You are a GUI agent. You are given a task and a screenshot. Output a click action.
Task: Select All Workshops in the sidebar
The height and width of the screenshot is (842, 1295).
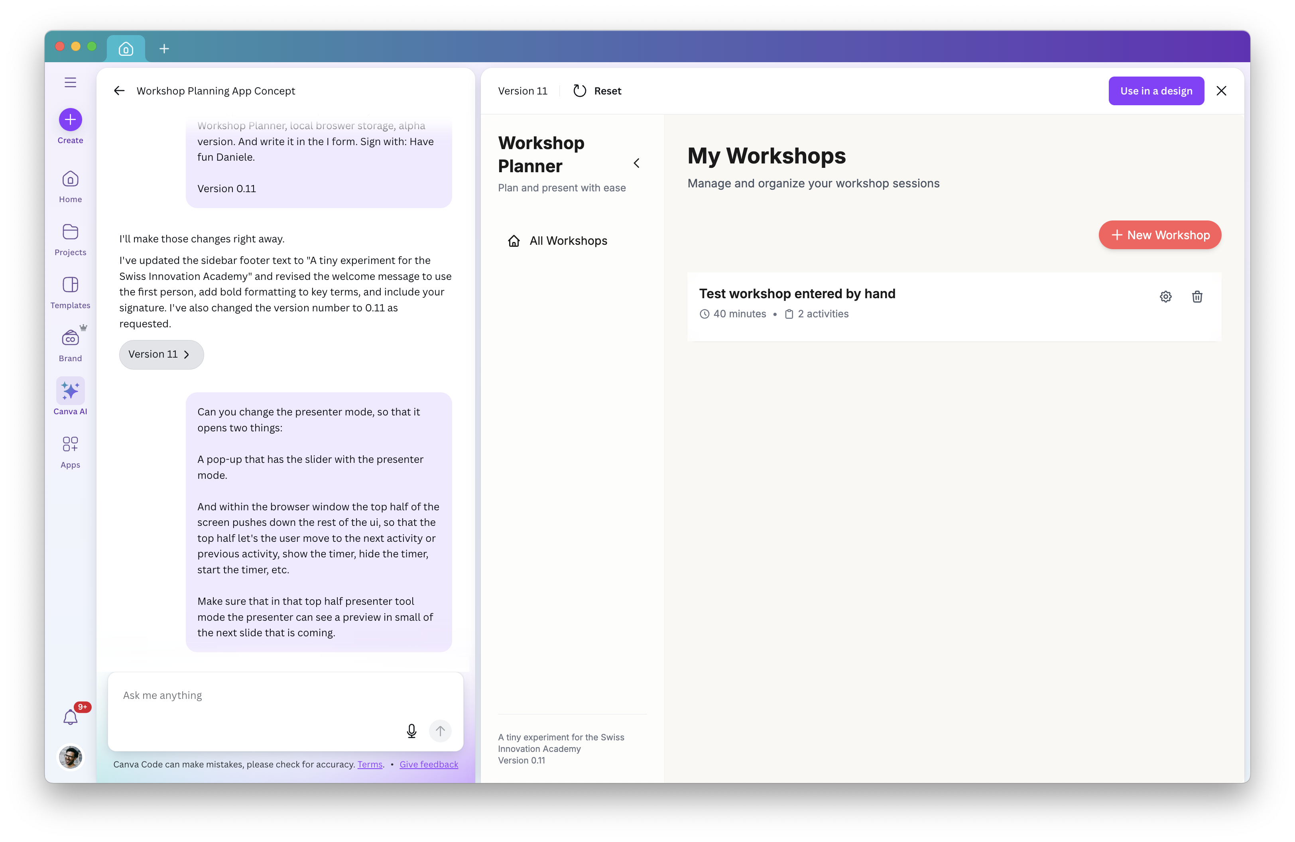pos(567,241)
